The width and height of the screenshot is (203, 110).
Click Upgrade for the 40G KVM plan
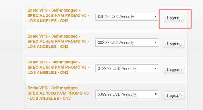click(174, 44)
